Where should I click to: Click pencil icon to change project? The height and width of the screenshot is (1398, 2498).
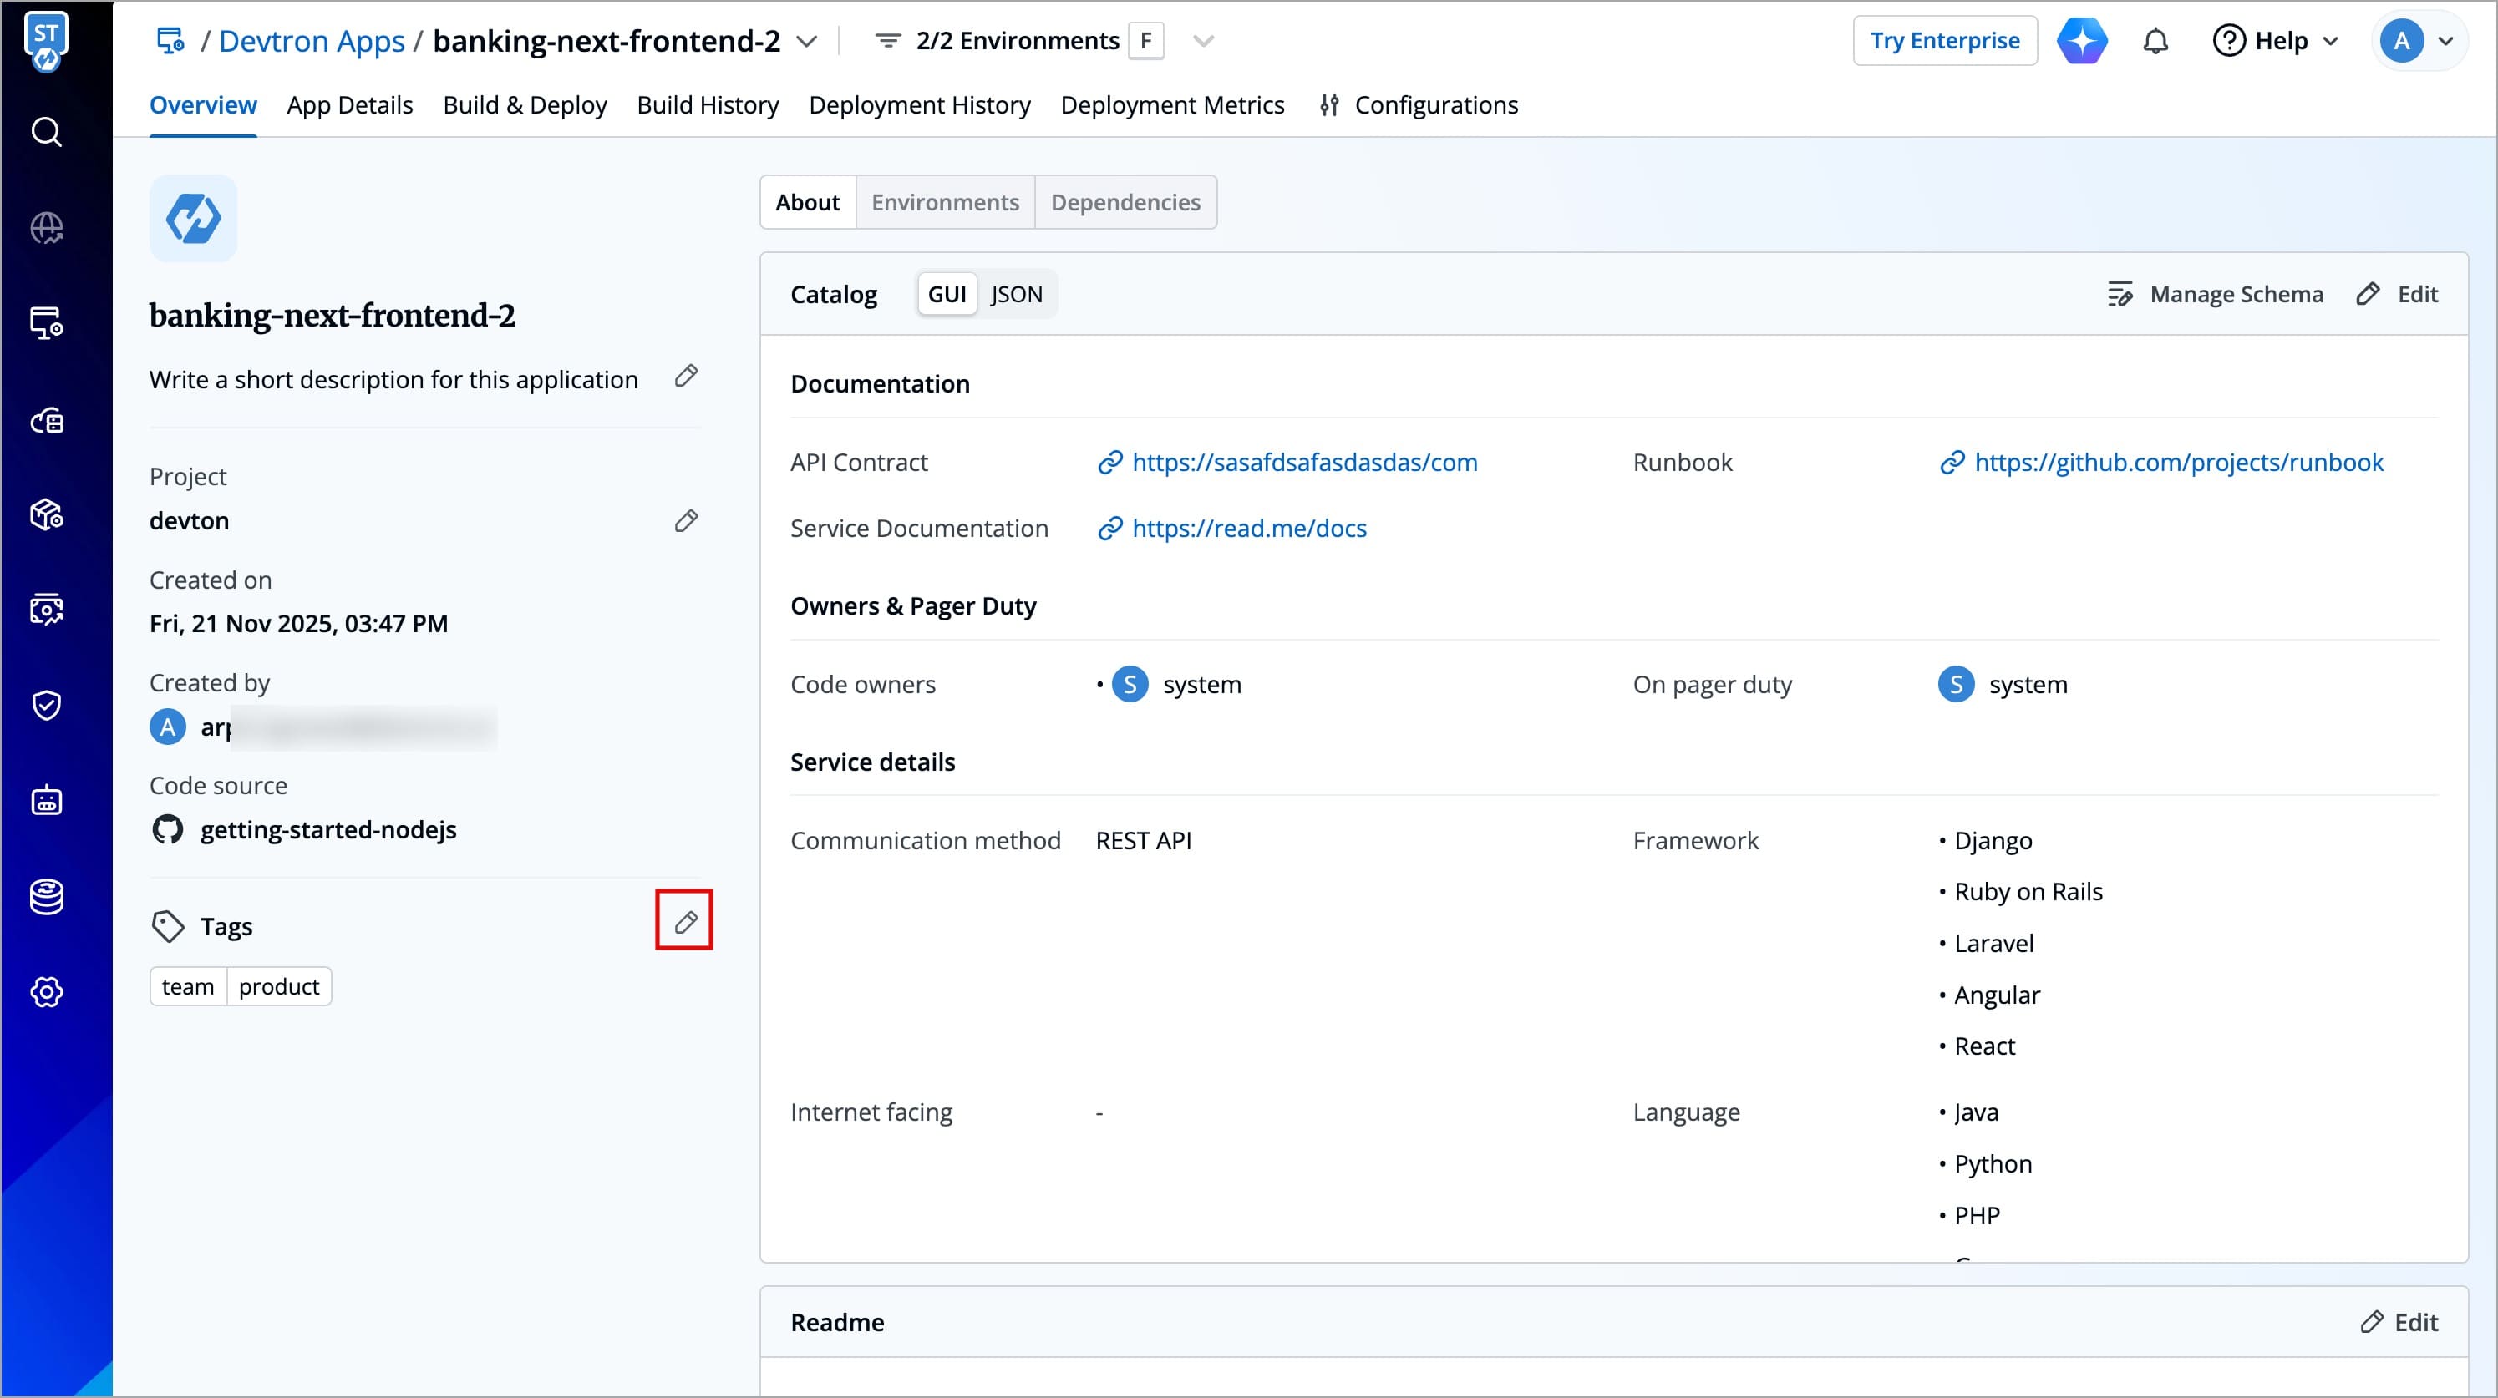686,520
